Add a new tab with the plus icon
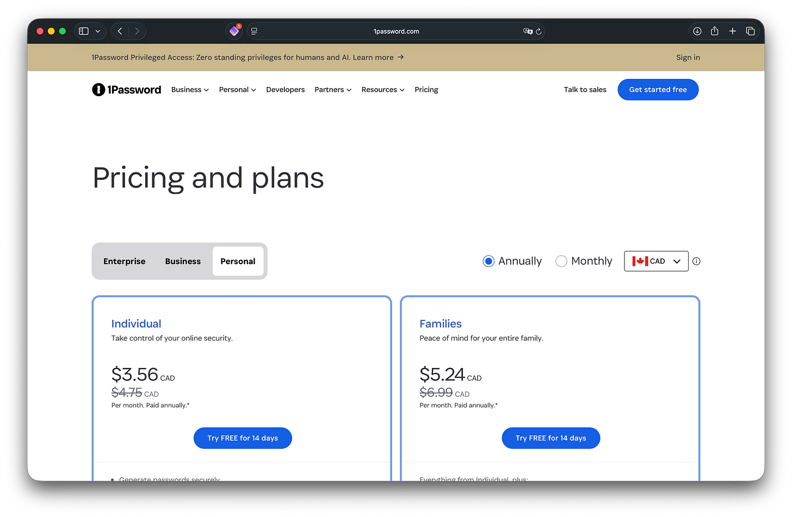 (733, 31)
